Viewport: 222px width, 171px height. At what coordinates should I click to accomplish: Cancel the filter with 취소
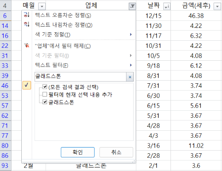[x=116, y=152]
